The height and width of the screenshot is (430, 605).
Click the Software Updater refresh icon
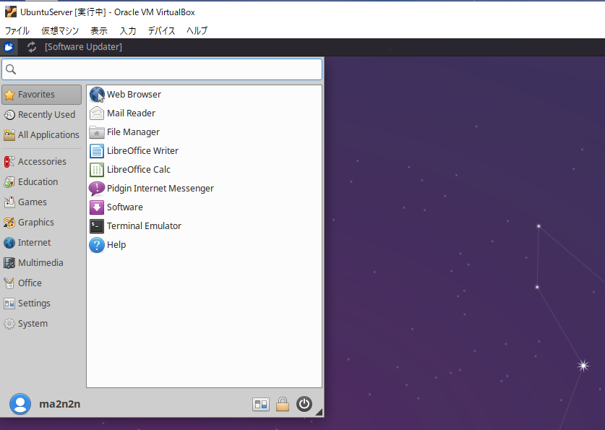(x=32, y=47)
